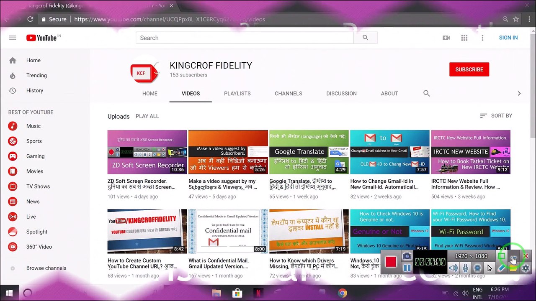Open the create video camera icon
536x301 pixels.
click(x=446, y=38)
